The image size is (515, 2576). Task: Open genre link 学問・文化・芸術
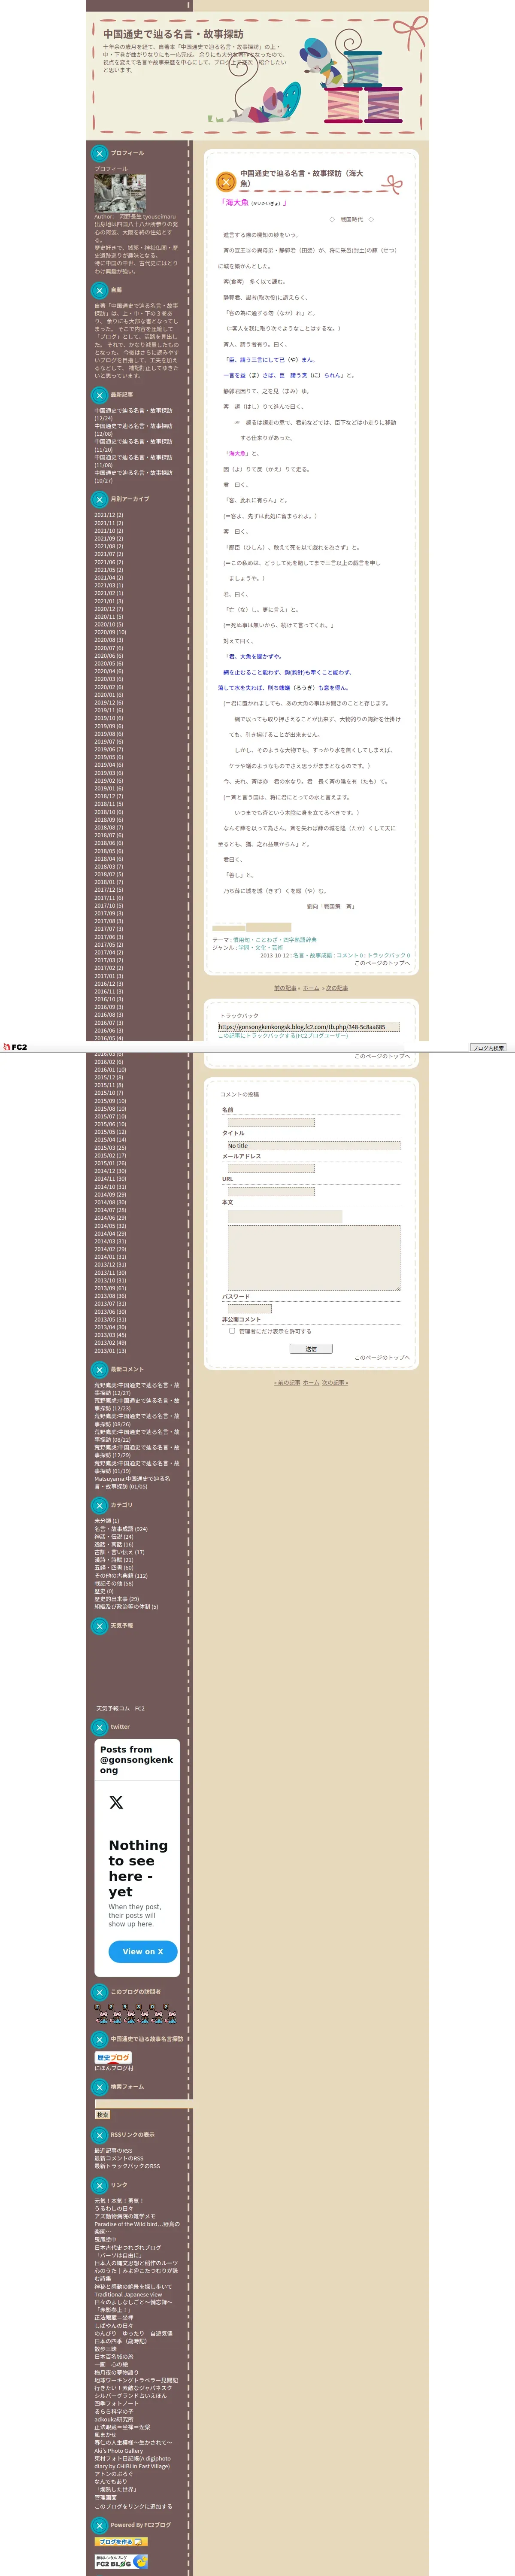[x=260, y=948]
